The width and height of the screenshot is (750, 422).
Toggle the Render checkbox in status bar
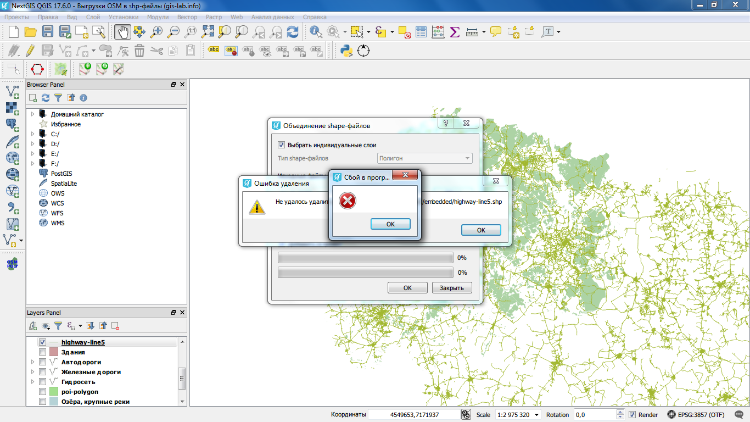[x=632, y=415]
